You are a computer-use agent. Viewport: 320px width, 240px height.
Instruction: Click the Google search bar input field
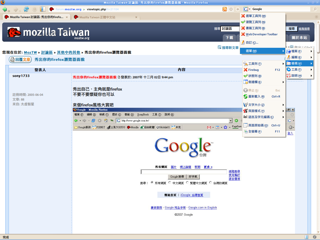281,9
